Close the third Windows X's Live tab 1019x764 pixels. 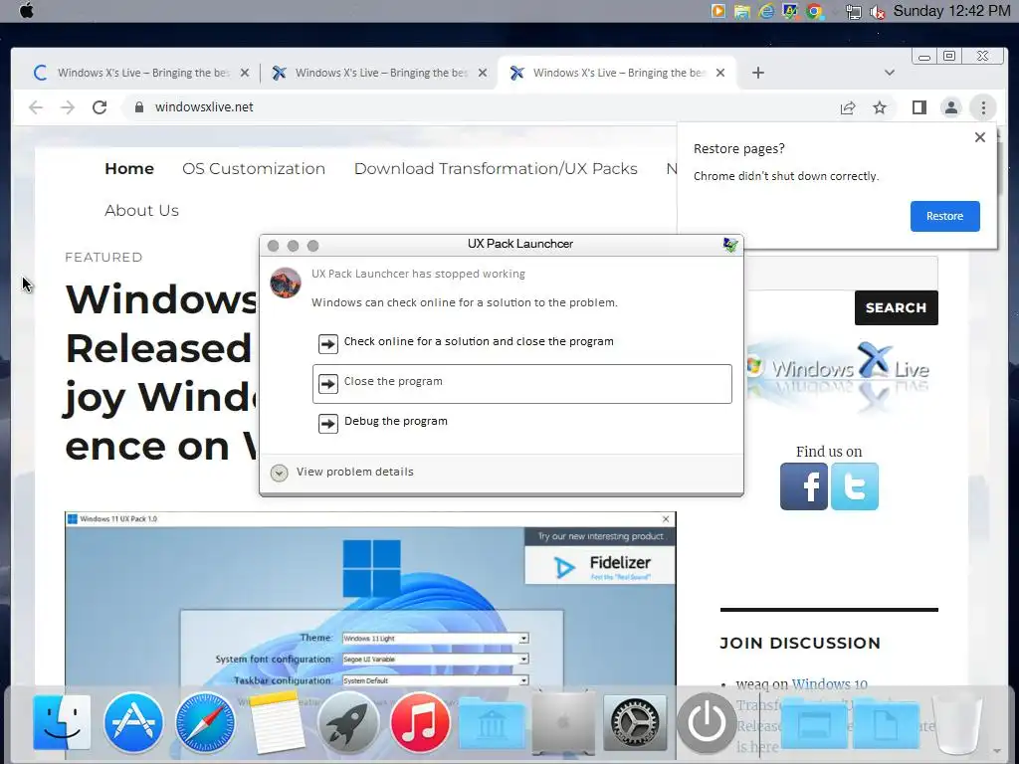click(x=720, y=73)
